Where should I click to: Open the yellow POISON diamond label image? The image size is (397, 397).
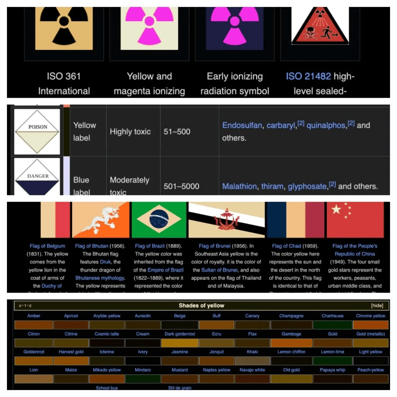coord(37,131)
